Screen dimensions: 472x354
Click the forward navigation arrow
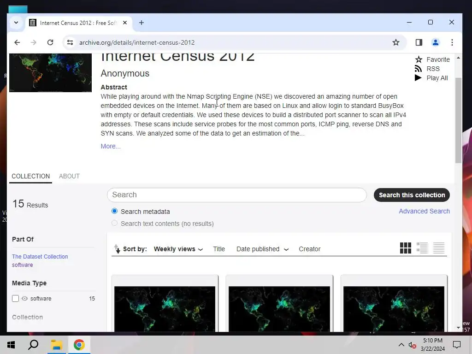33,42
